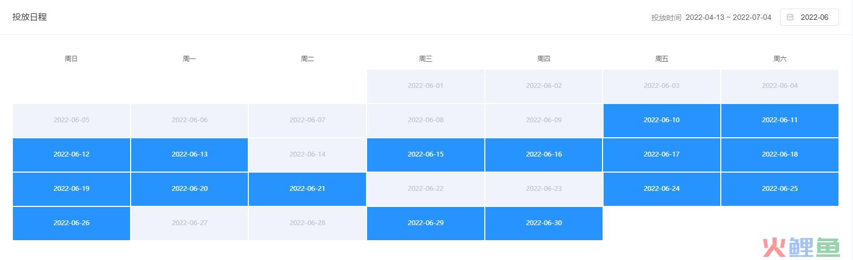Select the unscheduled 2022-06-23 cell
This screenshot has width=853, height=260.
tap(544, 189)
